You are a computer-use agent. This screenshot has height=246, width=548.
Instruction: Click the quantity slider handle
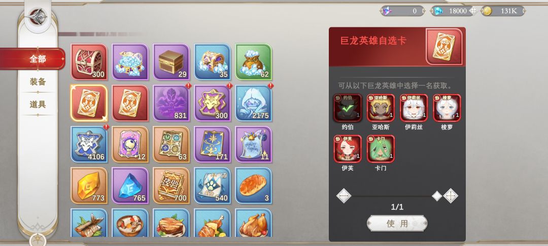coord(437,196)
